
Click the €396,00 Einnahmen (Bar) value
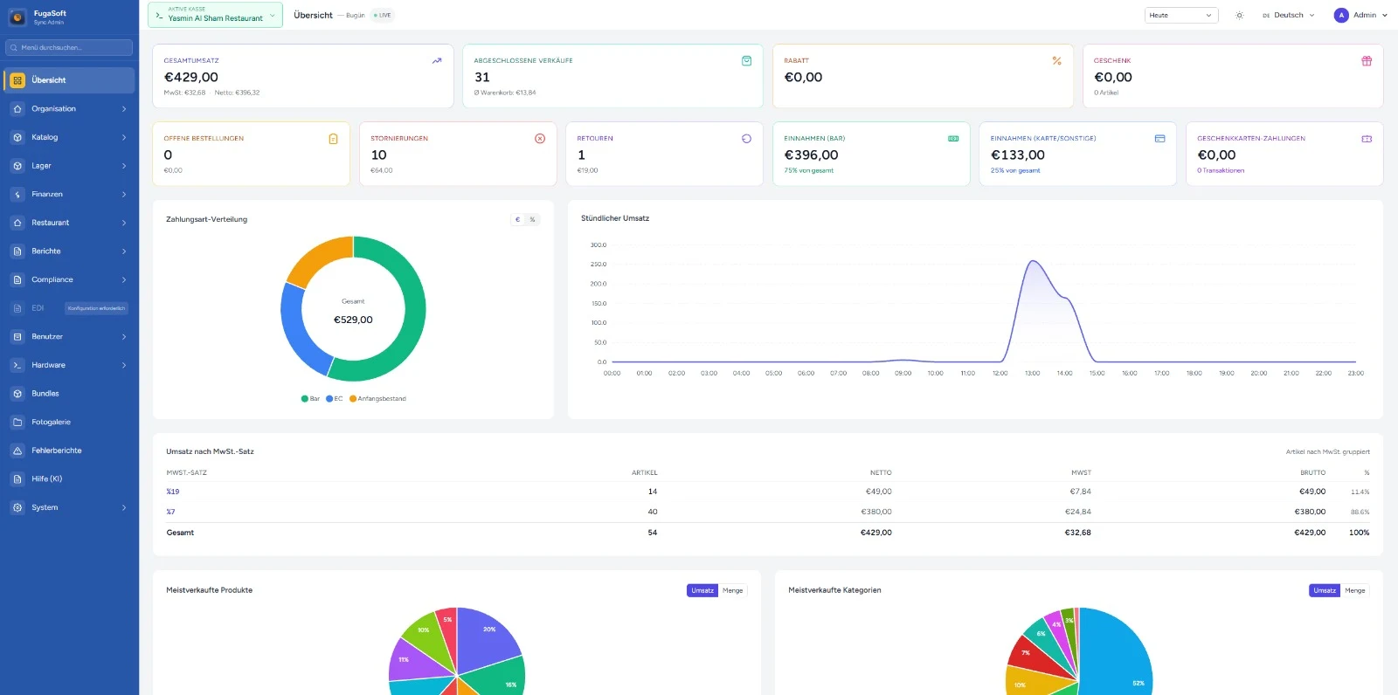pos(811,155)
